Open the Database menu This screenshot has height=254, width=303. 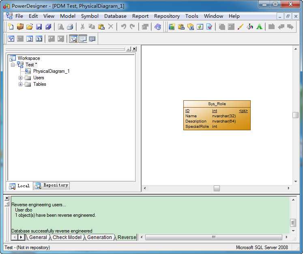click(115, 16)
